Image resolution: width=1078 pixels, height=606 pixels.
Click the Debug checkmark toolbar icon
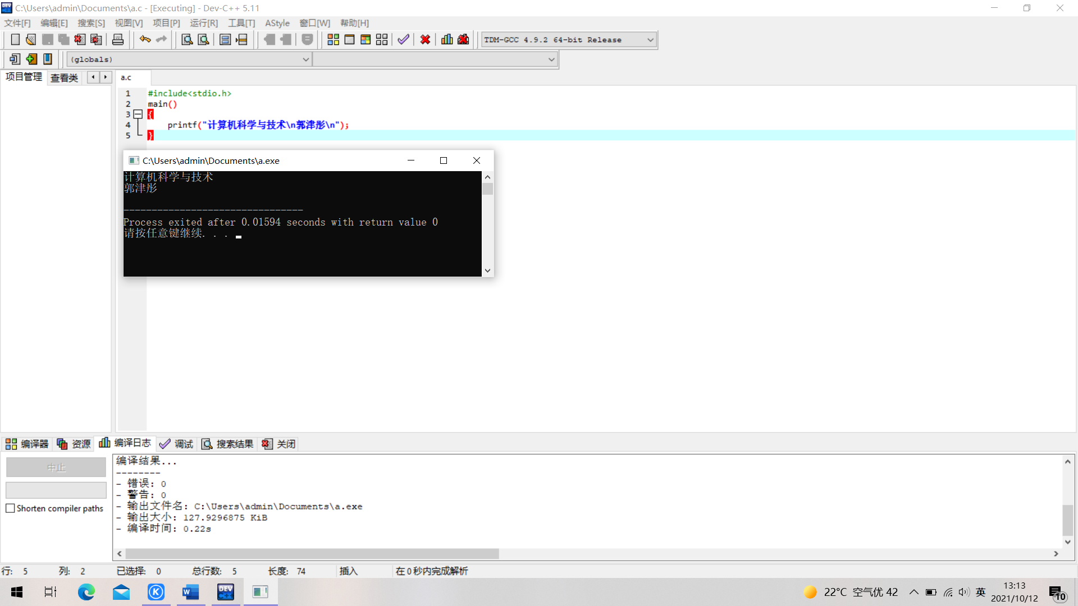(x=403, y=40)
